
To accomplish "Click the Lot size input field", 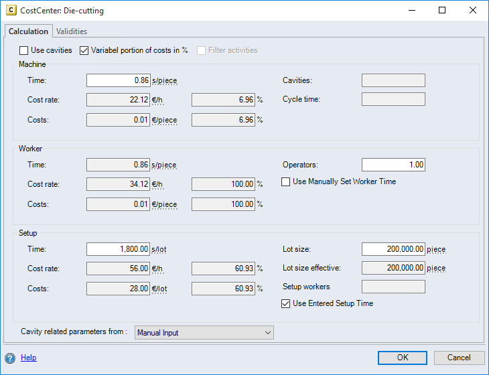I will pos(393,249).
